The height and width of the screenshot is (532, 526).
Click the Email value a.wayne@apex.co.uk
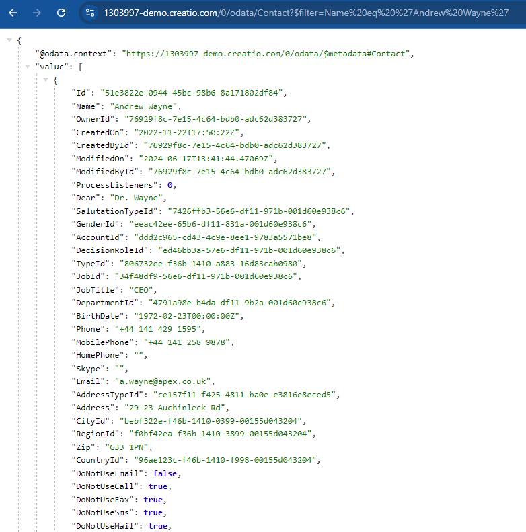[163, 382]
